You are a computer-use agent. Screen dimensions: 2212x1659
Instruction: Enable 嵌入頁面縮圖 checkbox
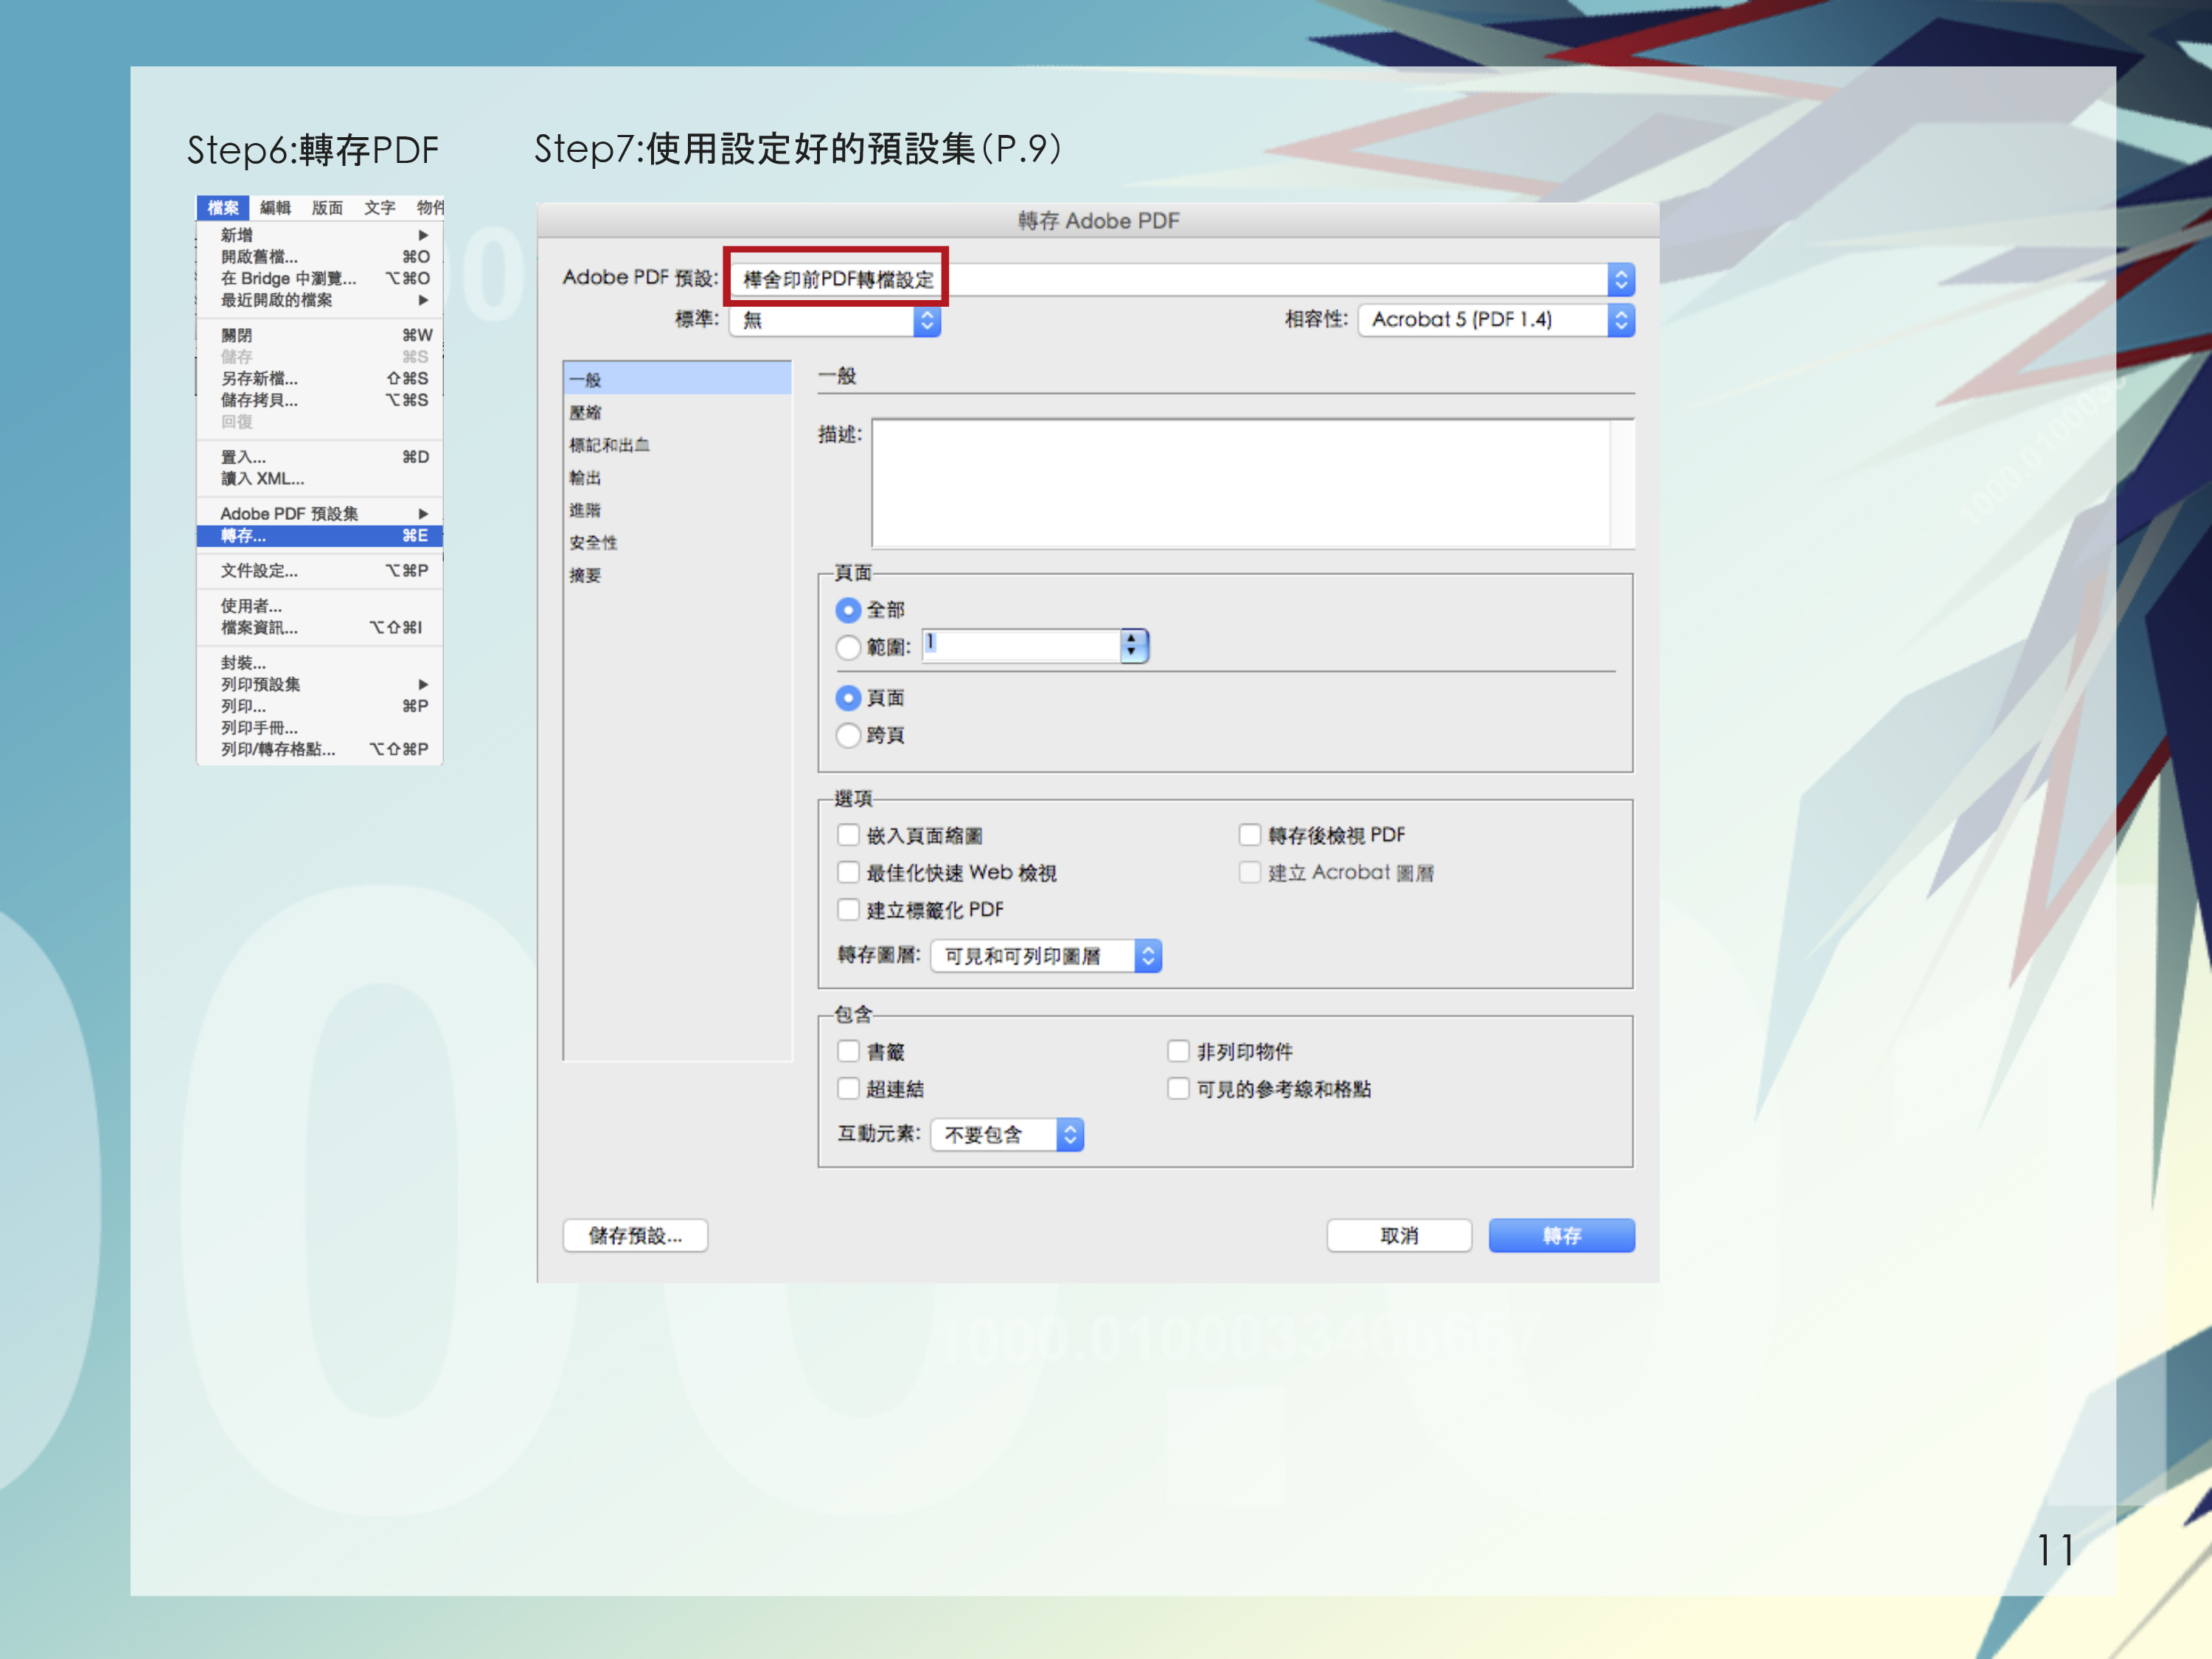tap(848, 835)
